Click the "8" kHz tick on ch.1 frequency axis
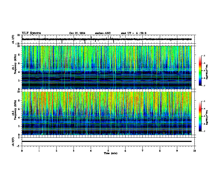Viewport: 219px width, 169px height. (19, 55)
